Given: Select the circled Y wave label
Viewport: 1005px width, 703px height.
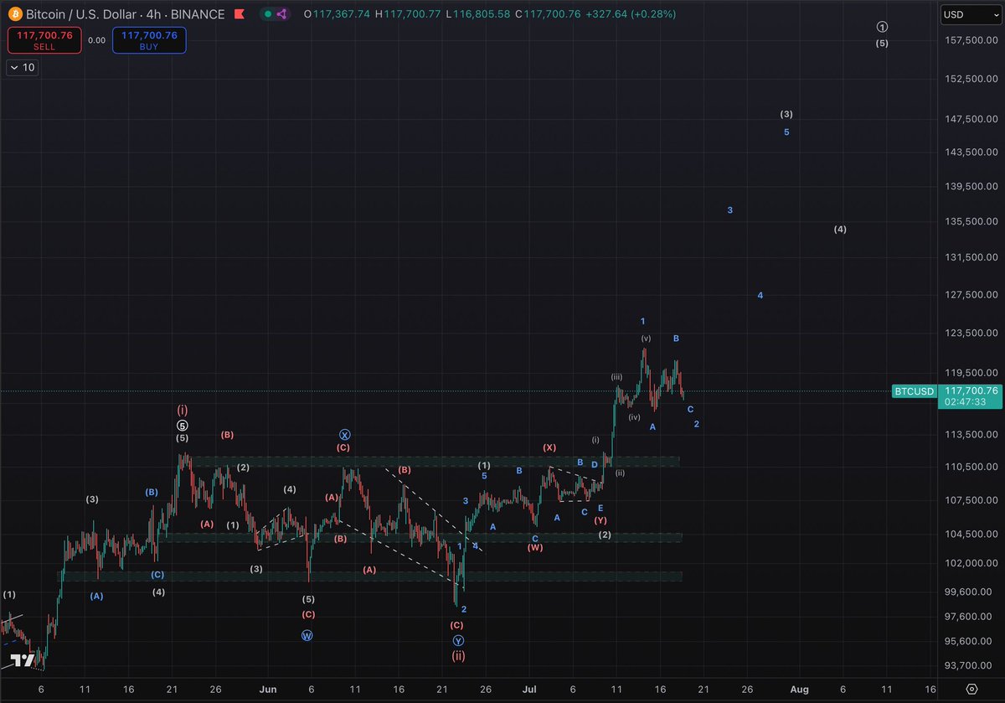Looking at the screenshot, I should point(458,641).
